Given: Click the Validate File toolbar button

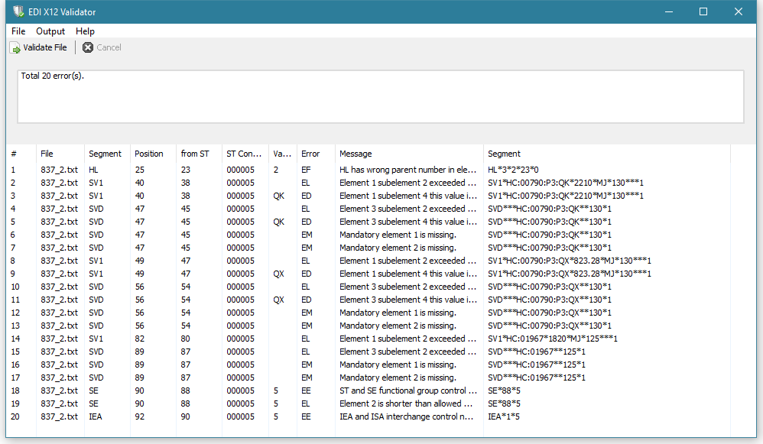Looking at the screenshot, I should tap(38, 47).
